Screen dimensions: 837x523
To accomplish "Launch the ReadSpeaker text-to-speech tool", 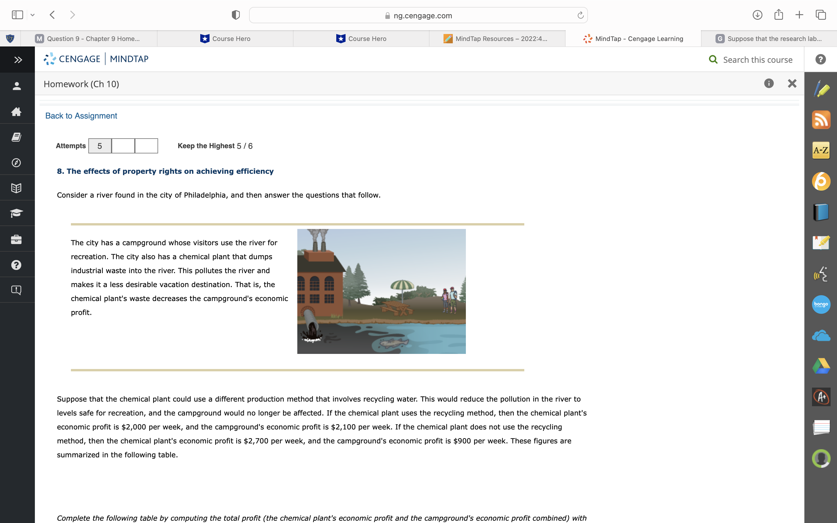I will [x=821, y=274].
